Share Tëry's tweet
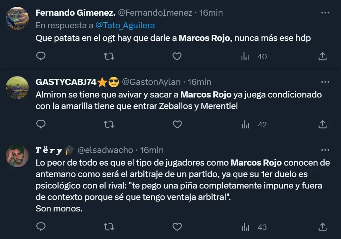Image resolution: width=341 pixels, height=239 pixels. click(323, 227)
